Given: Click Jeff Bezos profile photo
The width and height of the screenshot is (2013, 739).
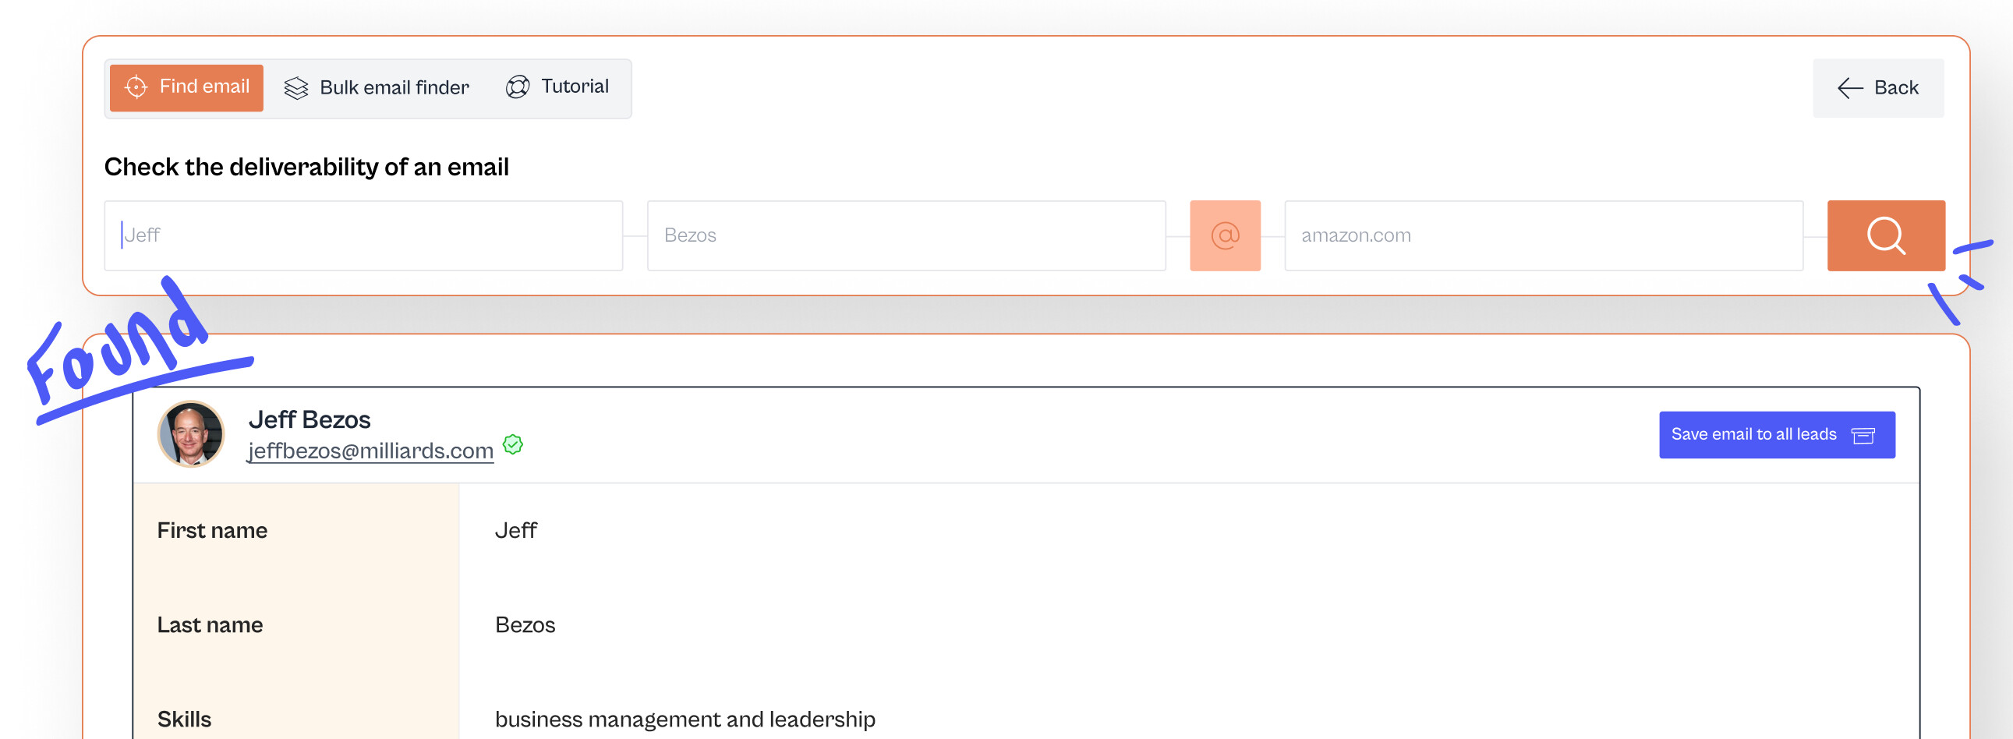Looking at the screenshot, I should pyautogui.click(x=191, y=433).
